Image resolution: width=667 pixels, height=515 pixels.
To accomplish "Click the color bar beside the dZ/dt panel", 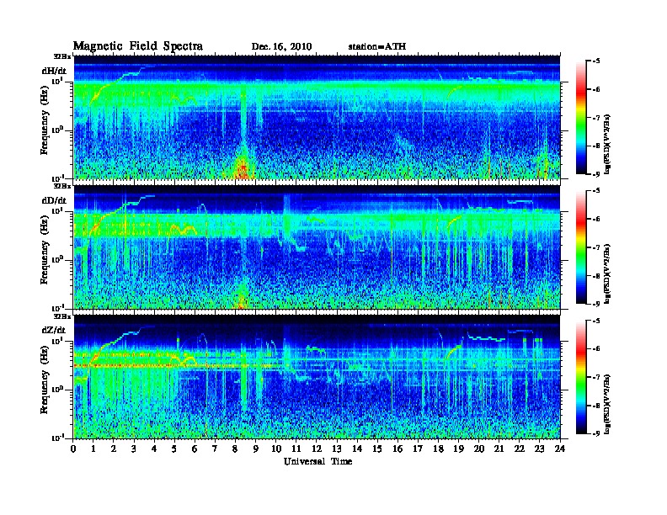I will click(x=581, y=377).
